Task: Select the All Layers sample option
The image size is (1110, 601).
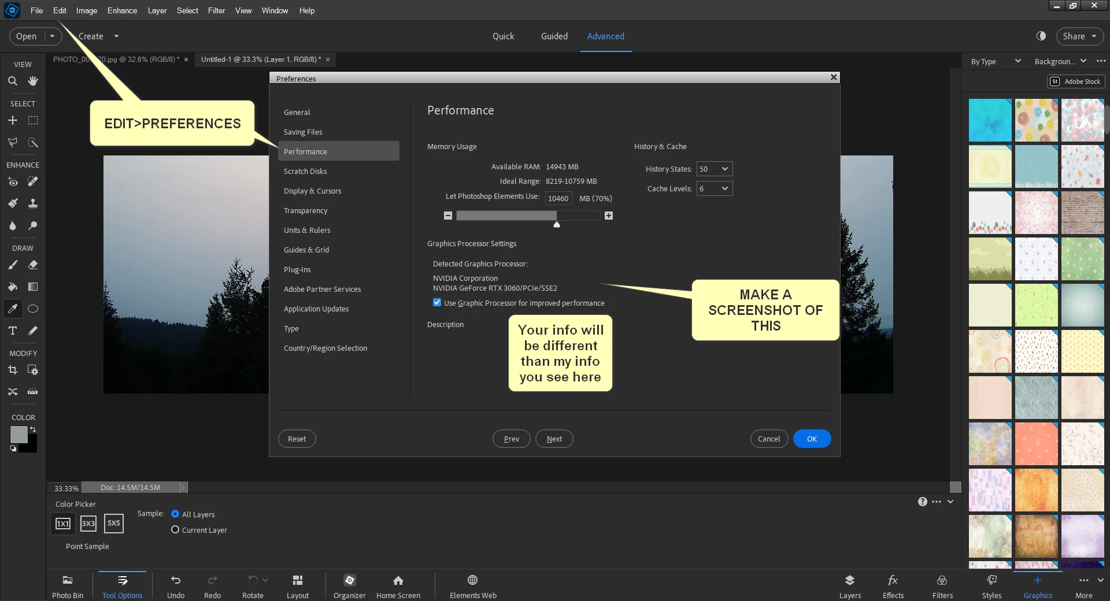Action: (x=175, y=514)
